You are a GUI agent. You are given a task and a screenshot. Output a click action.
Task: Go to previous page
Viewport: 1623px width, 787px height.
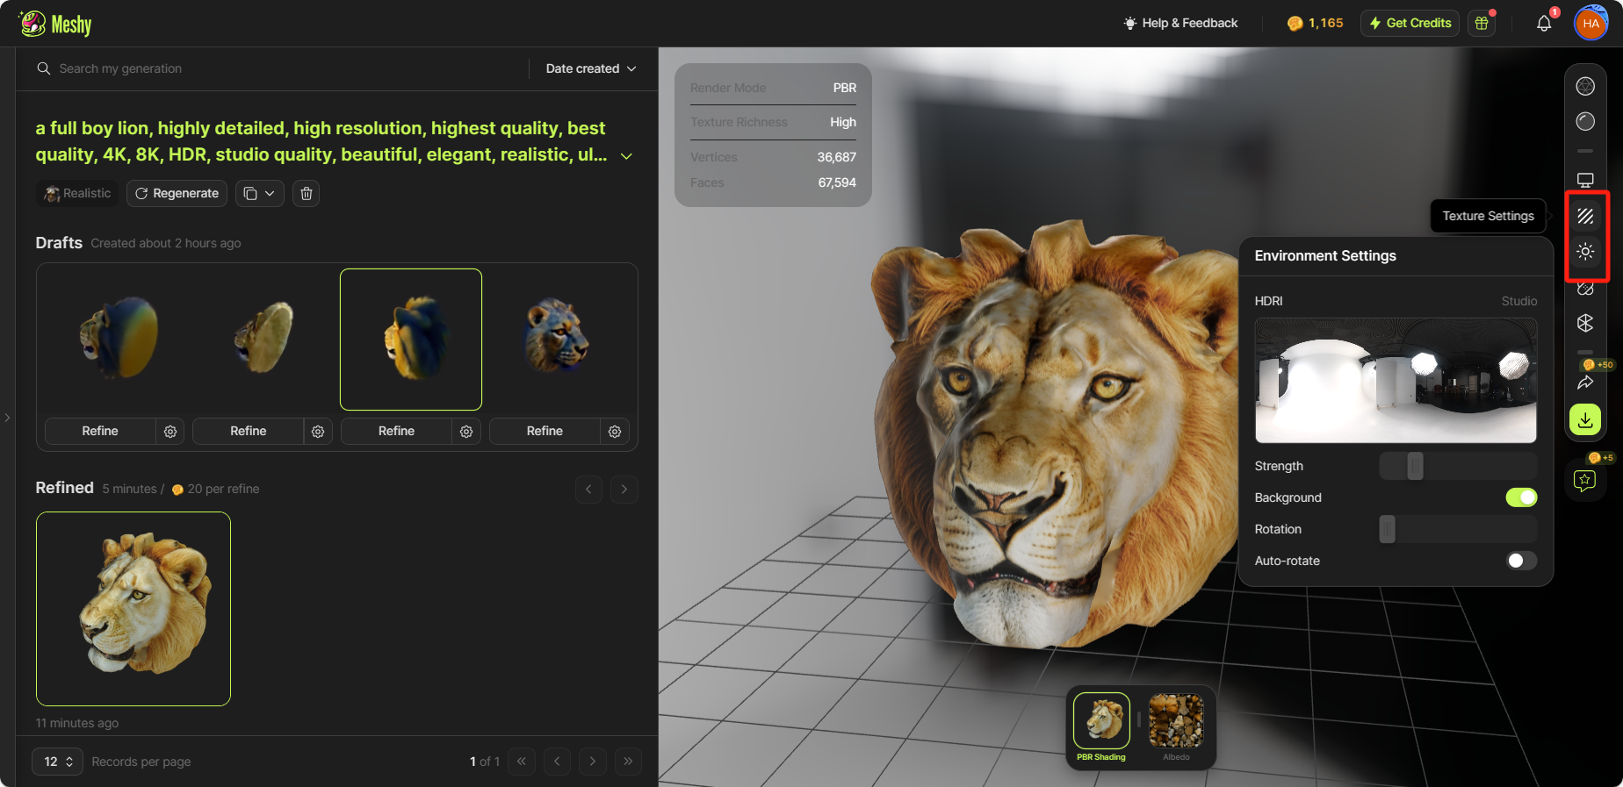[x=557, y=762]
